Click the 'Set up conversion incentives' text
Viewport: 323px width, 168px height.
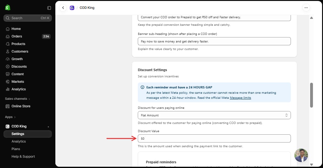[158, 76]
